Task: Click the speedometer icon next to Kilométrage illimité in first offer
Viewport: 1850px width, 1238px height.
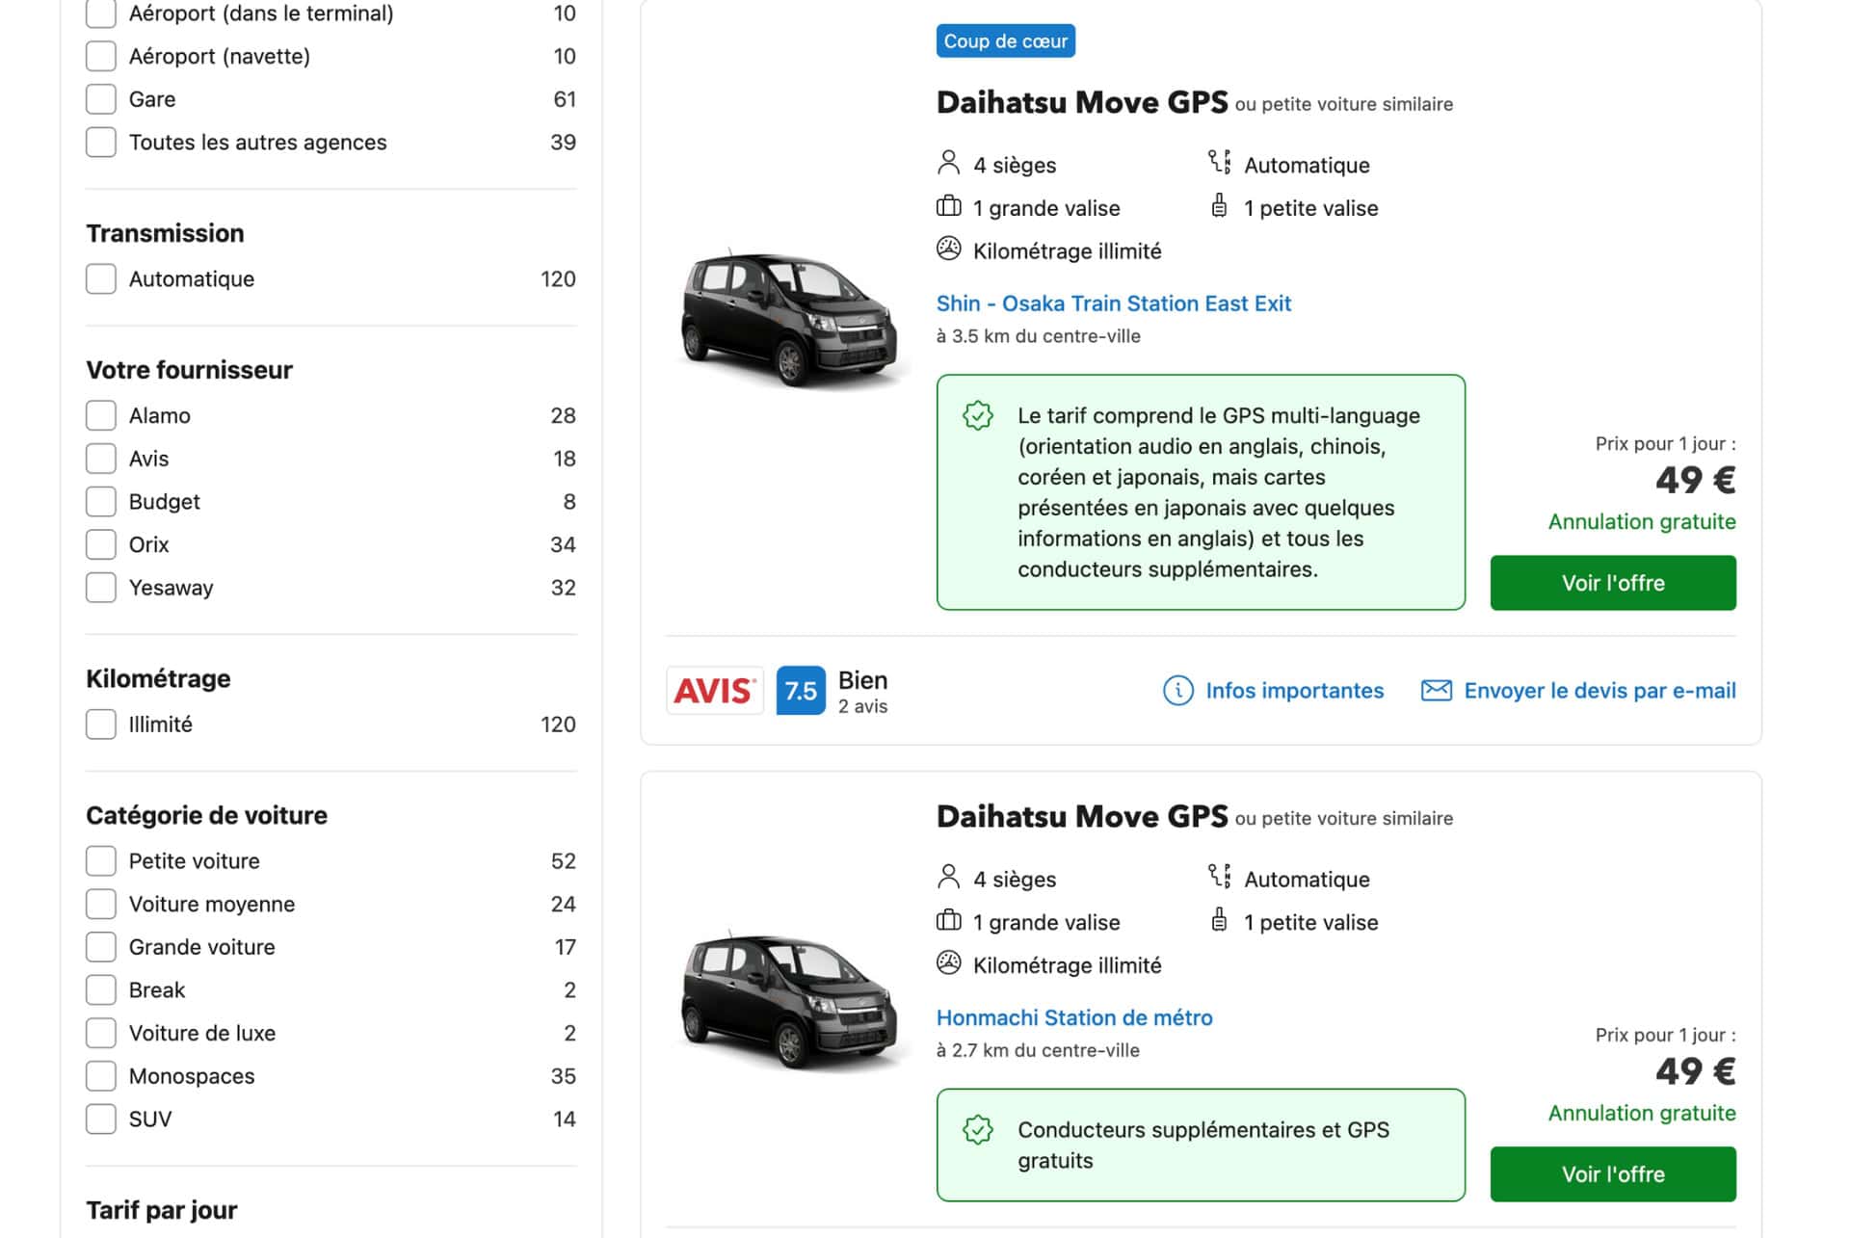Action: (x=948, y=250)
